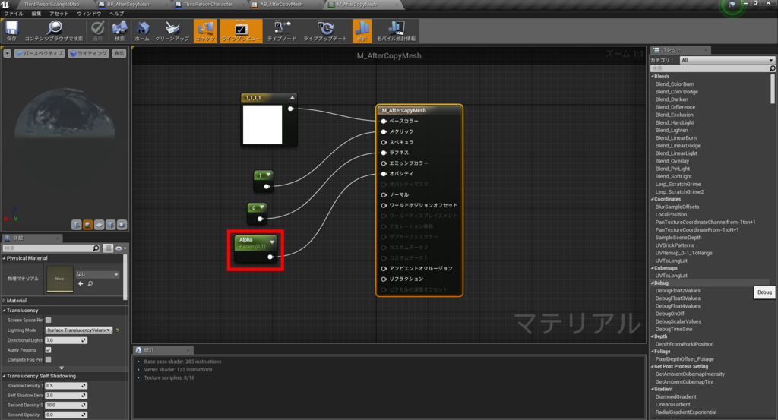Toggle ライブアップデート live update
The image size is (778, 420).
coord(325,30)
